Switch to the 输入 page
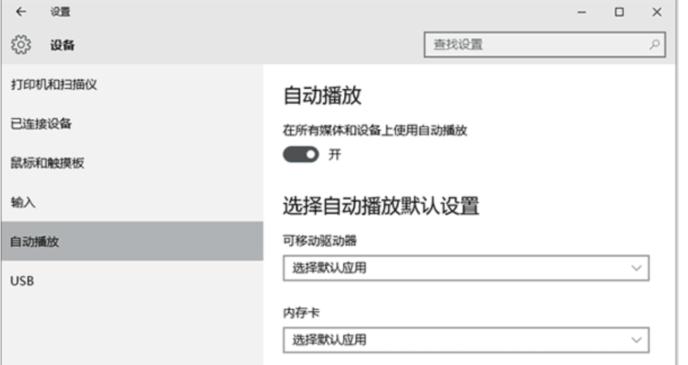The image size is (688, 365). pos(132,202)
